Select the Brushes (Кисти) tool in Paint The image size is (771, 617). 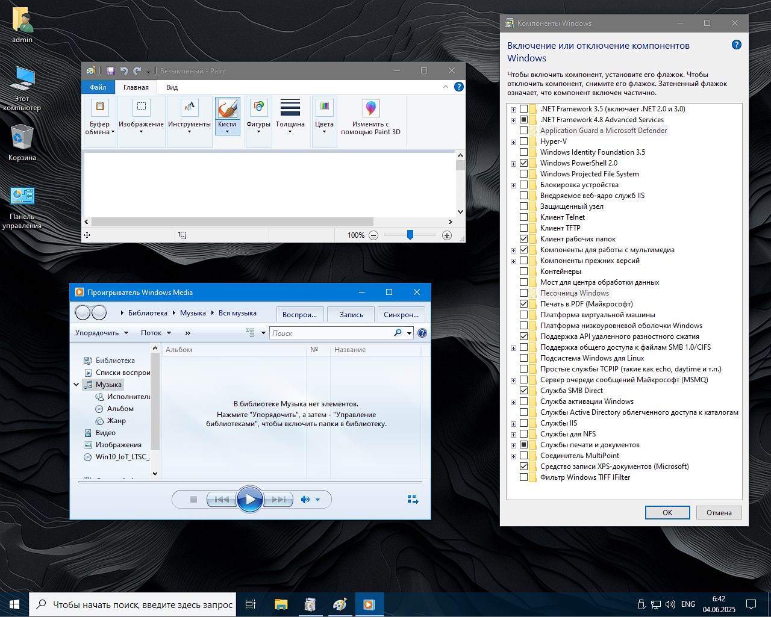tap(228, 110)
